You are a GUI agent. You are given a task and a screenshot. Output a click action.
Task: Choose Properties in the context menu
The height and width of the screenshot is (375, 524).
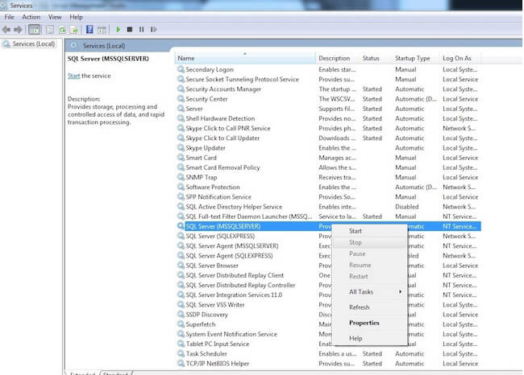coord(364,323)
